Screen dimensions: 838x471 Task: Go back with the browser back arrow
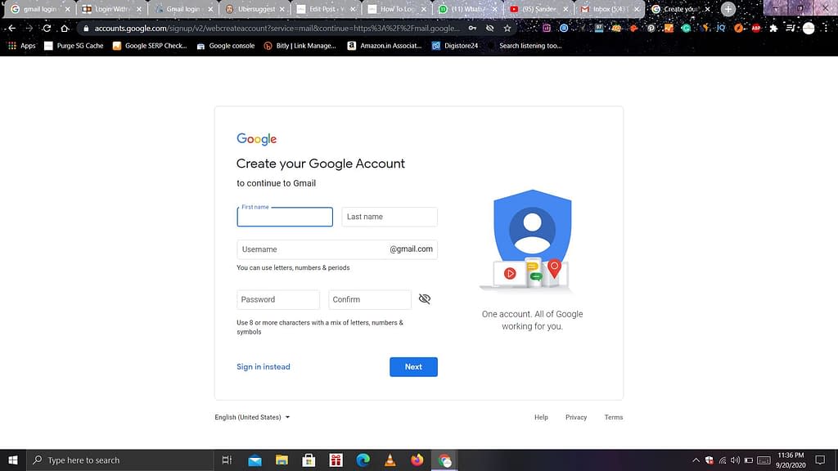tap(11, 29)
